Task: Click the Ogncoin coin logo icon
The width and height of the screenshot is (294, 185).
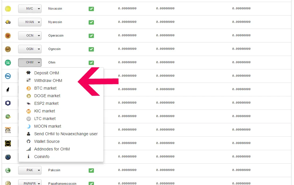Action: click(8, 49)
